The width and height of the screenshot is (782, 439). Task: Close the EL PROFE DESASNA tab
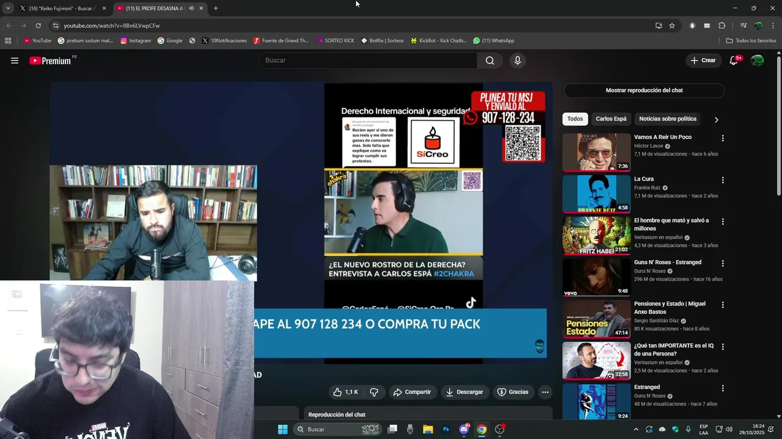pos(201,9)
